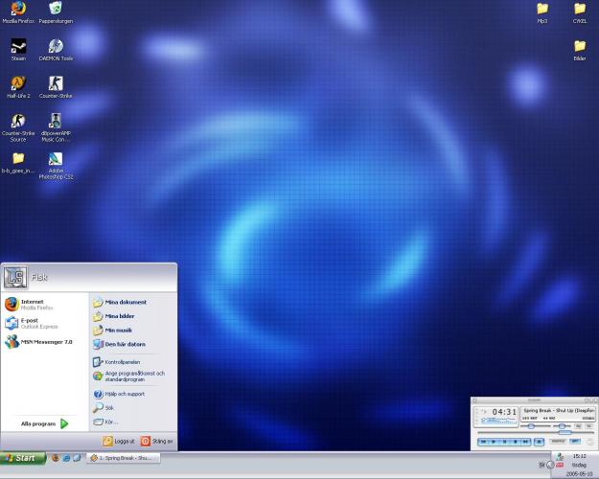
Task: Open the Papperskorgen recycle bin icon
Action: point(56,9)
